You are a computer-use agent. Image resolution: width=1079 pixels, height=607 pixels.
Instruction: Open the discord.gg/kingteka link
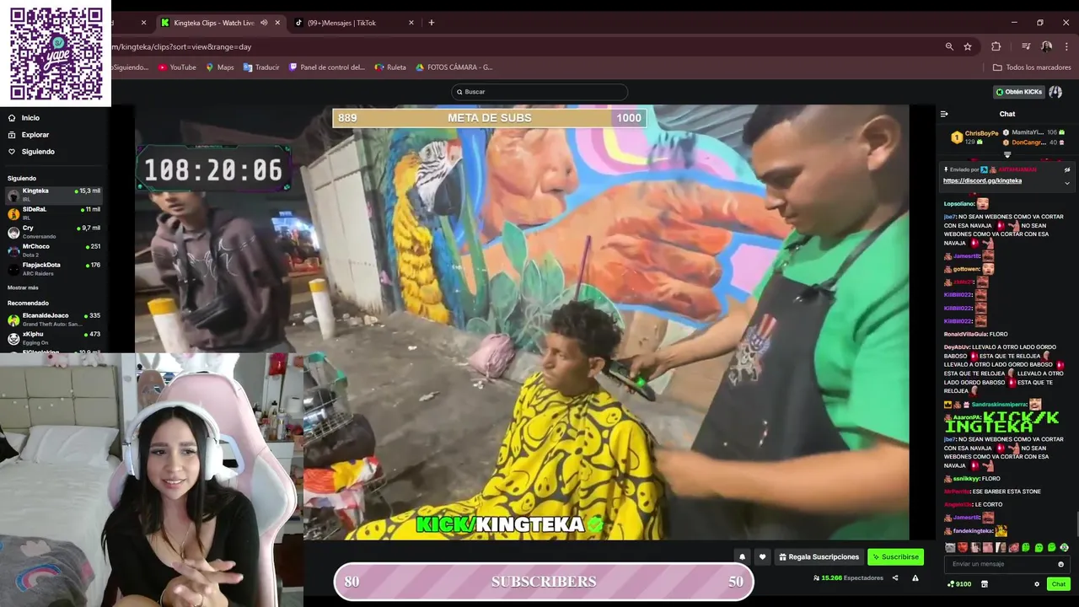[x=982, y=180]
